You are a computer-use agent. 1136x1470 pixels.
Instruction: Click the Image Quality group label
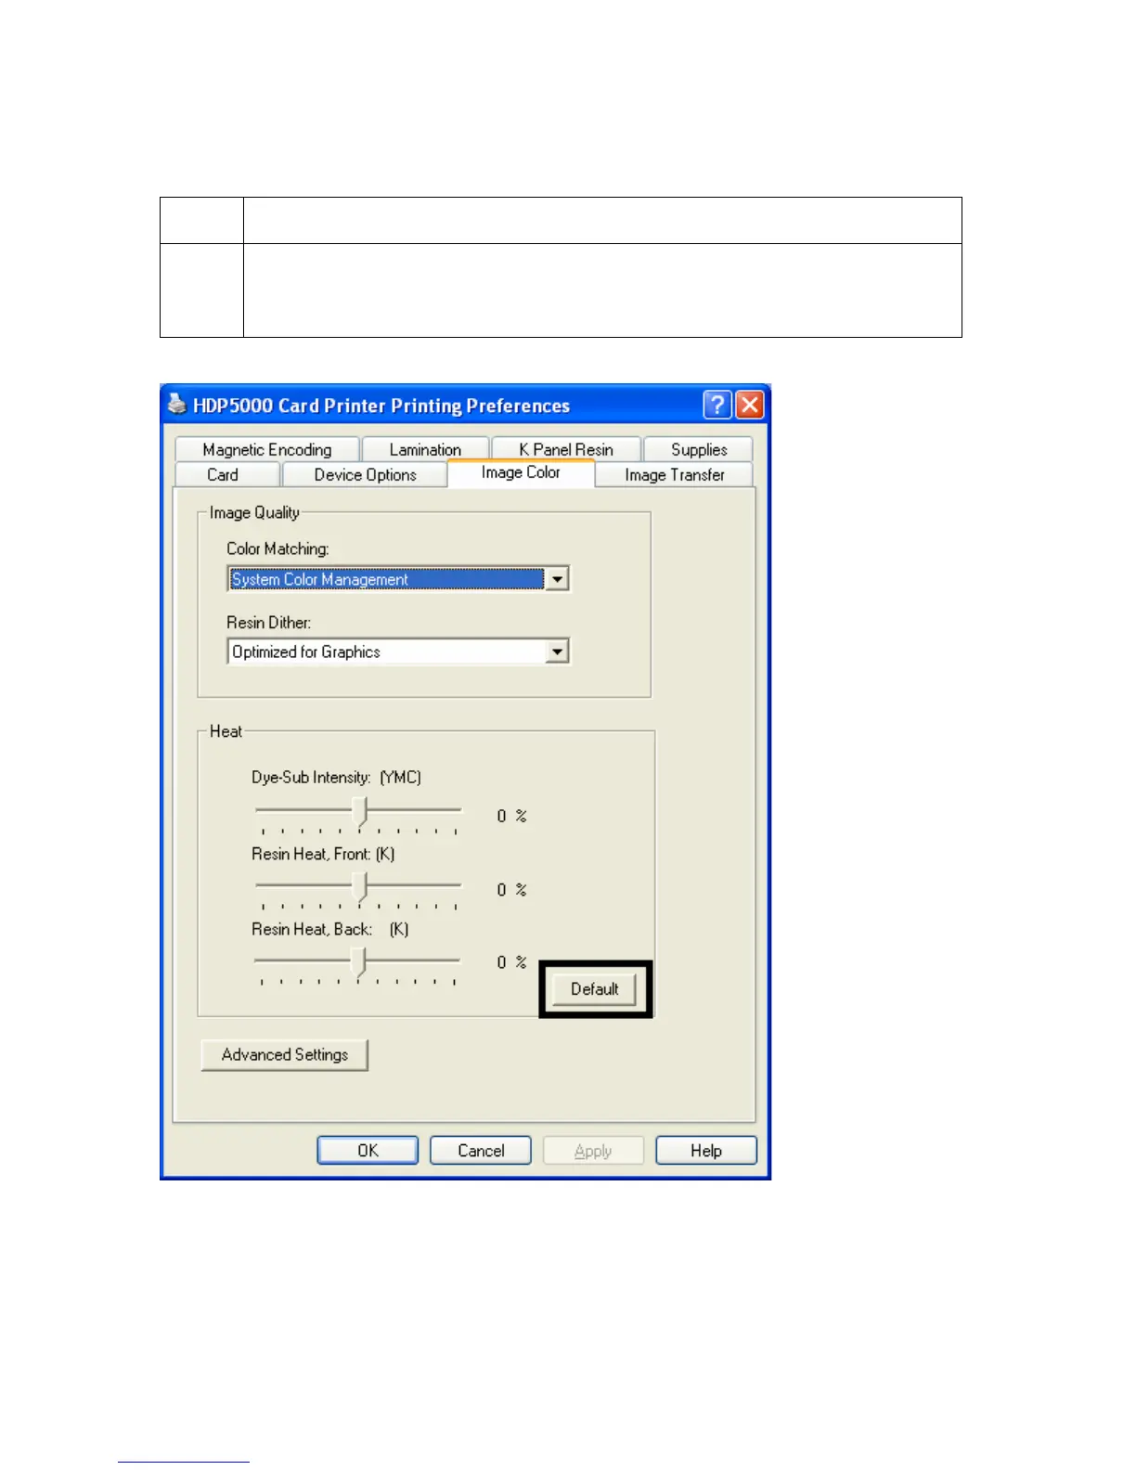click(254, 512)
